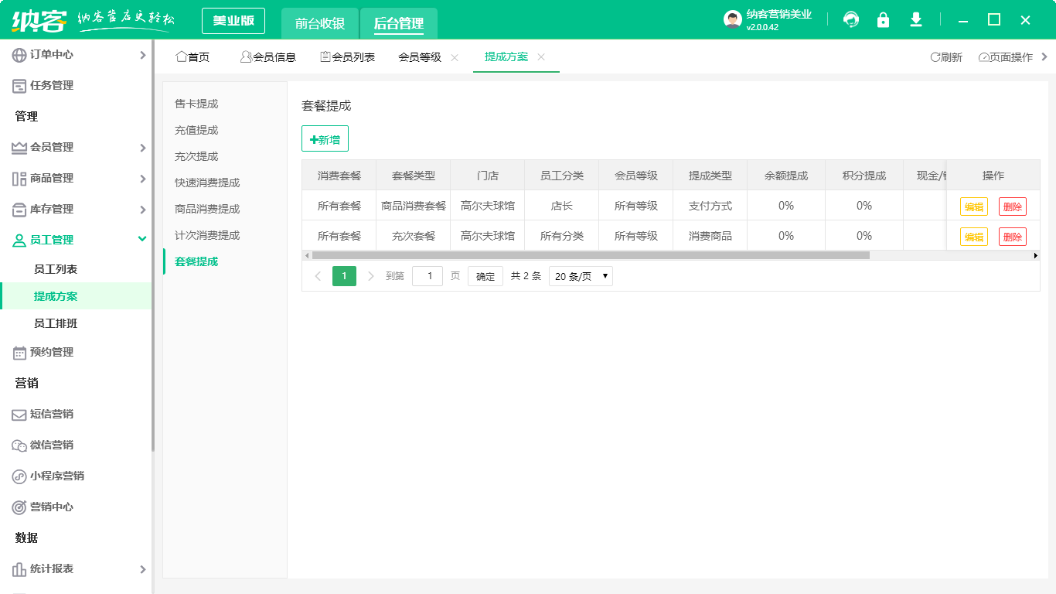
Task: Click the page number input field
Action: 428,276
